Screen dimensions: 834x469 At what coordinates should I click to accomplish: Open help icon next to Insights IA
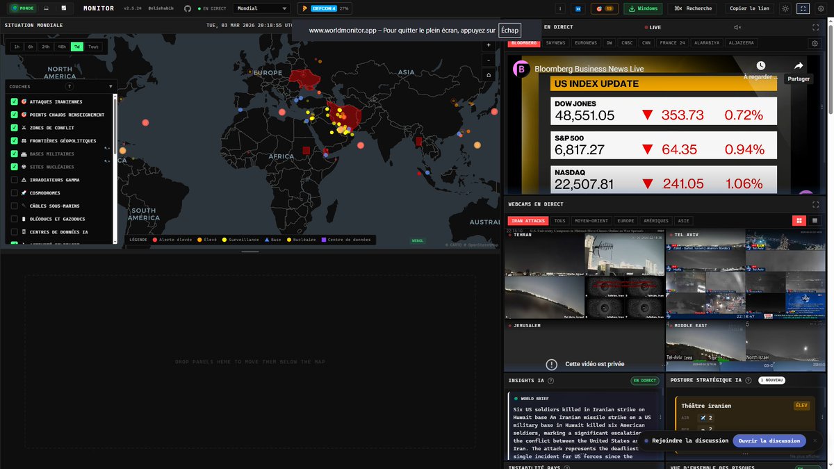pyautogui.click(x=551, y=381)
